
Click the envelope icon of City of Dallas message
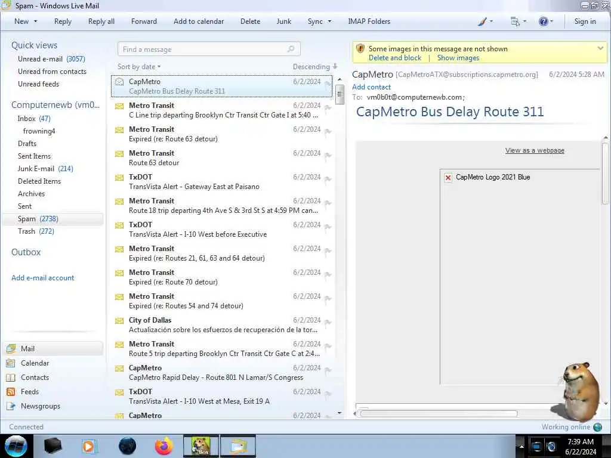119,321
